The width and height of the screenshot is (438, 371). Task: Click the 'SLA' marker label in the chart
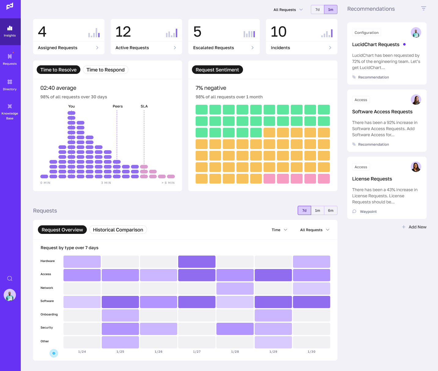pyautogui.click(x=144, y=106)
